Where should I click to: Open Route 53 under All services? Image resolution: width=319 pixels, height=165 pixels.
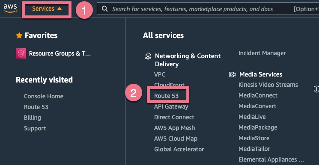pos(166,96)
